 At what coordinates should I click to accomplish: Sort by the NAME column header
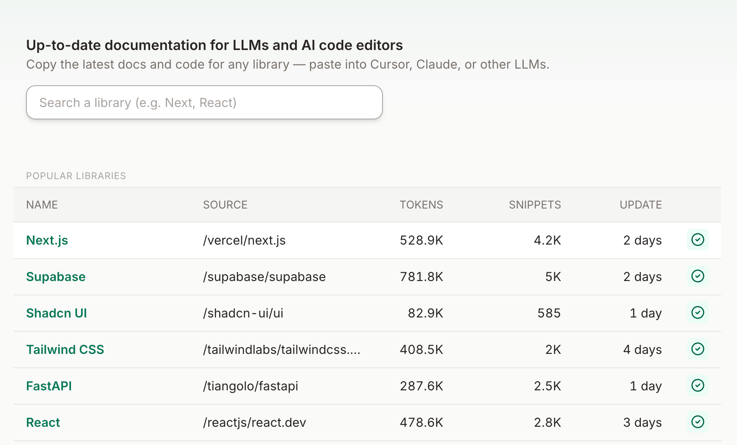42,205
